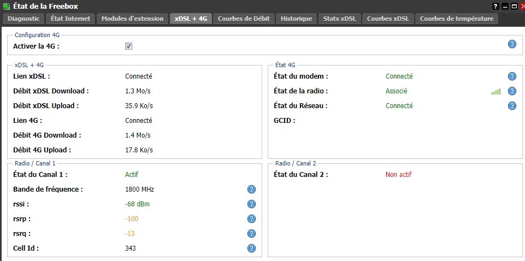Click the rsrp help icon
Viewport: 525px width, 261px height.
[251, 219]
